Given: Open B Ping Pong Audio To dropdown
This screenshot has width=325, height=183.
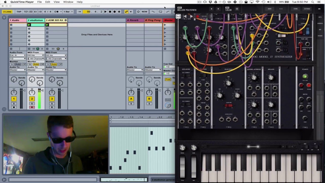Looking at the screenshot, I should pos(153,70).
